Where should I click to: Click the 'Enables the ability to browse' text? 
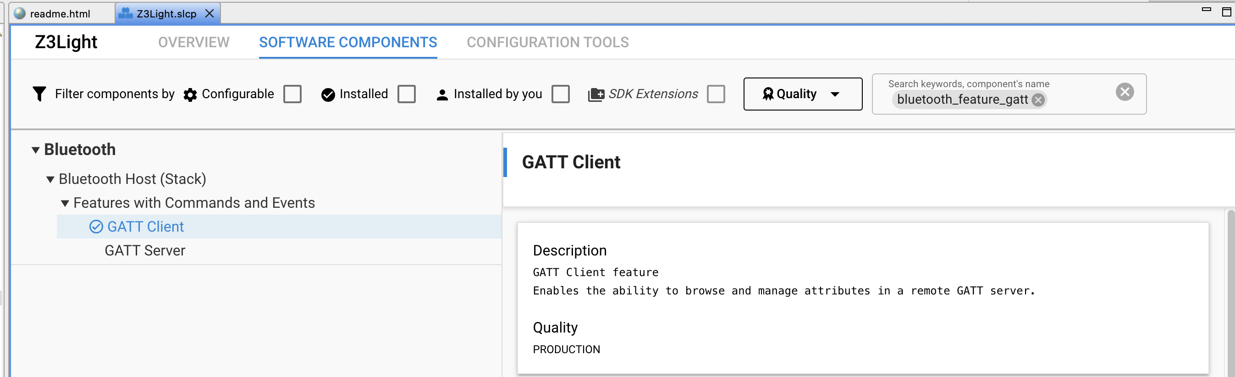pyautogui.click(x=784, y=291)
